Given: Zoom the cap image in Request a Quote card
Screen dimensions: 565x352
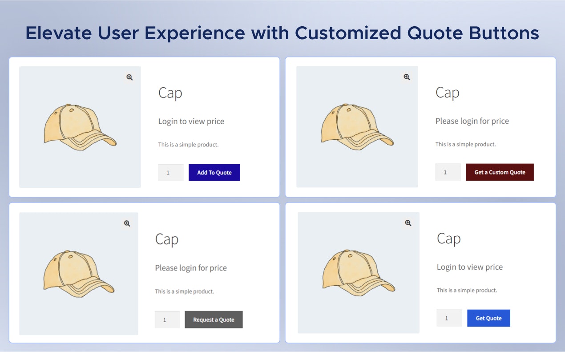Looking at the screenshot, I should tap(127, 223).
